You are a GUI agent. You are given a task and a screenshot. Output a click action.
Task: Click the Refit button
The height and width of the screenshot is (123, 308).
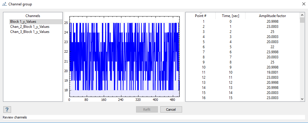[x=147, y=110]
